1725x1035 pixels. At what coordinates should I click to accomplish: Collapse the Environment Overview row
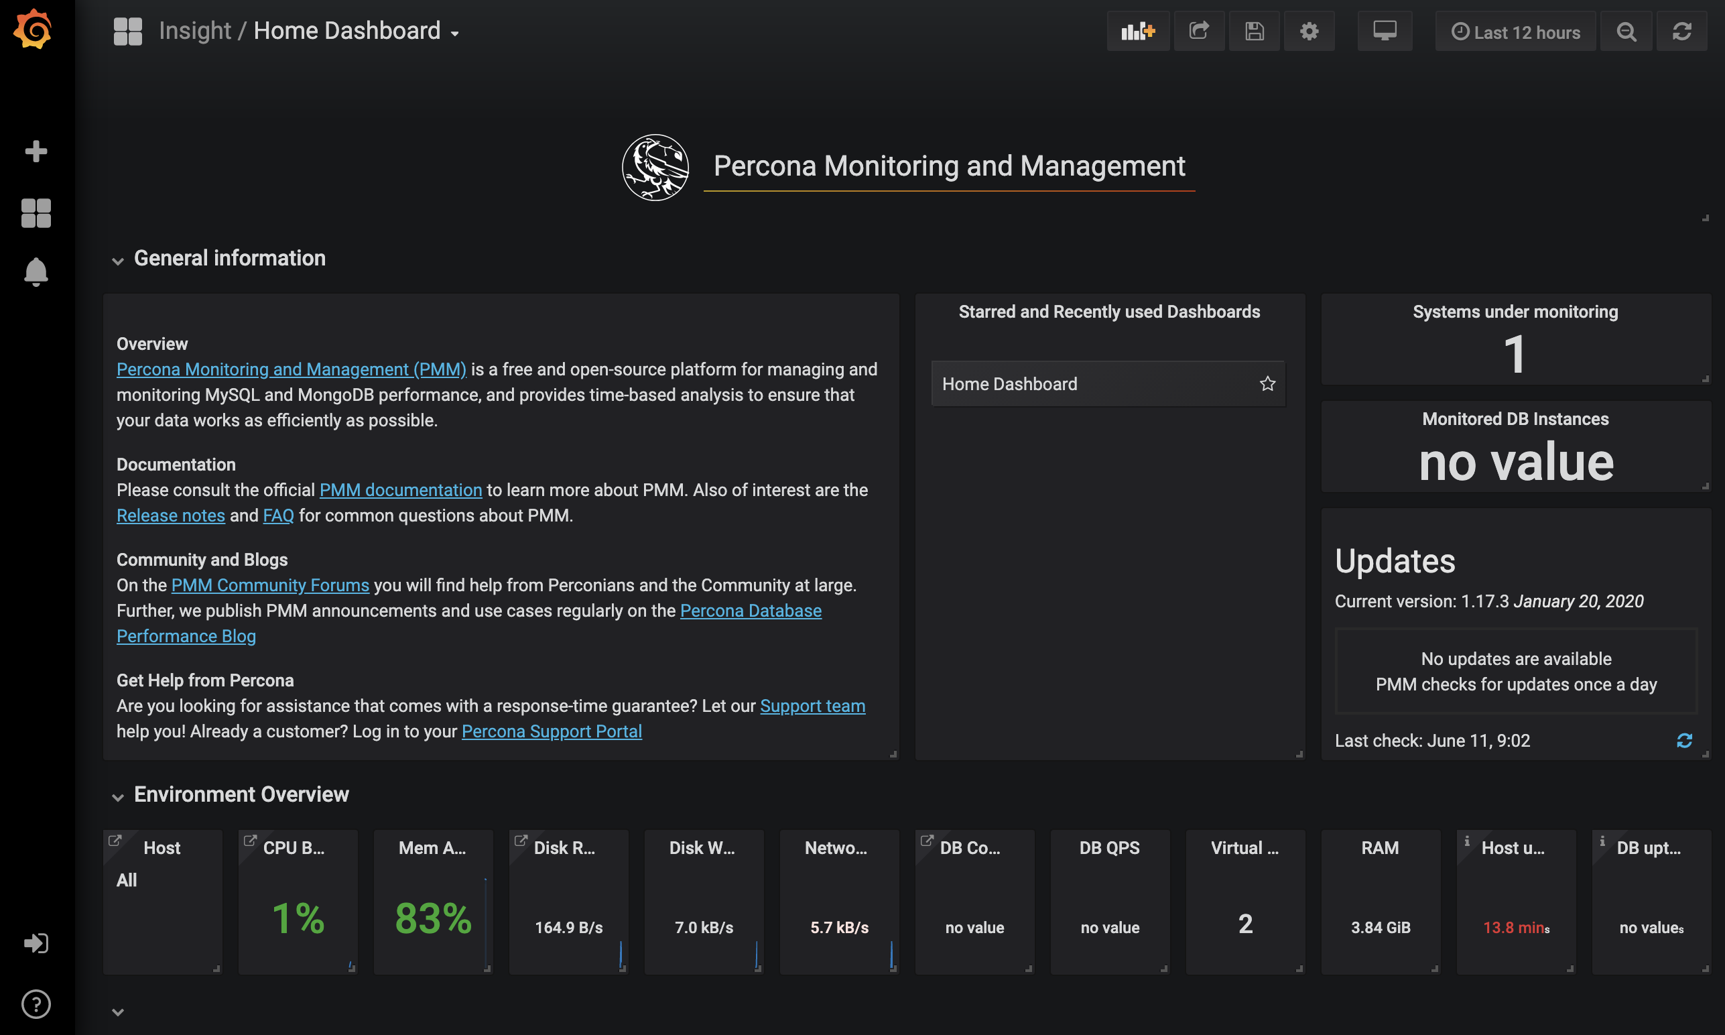[x=241, y=794]
